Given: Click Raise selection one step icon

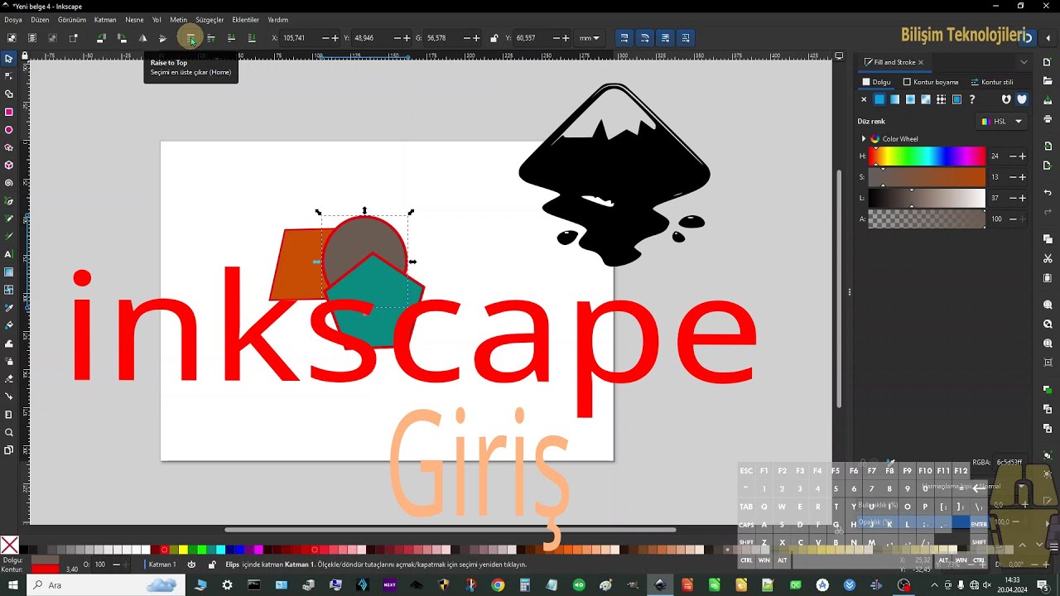Looking at the screenshot, I should (211, 38).
